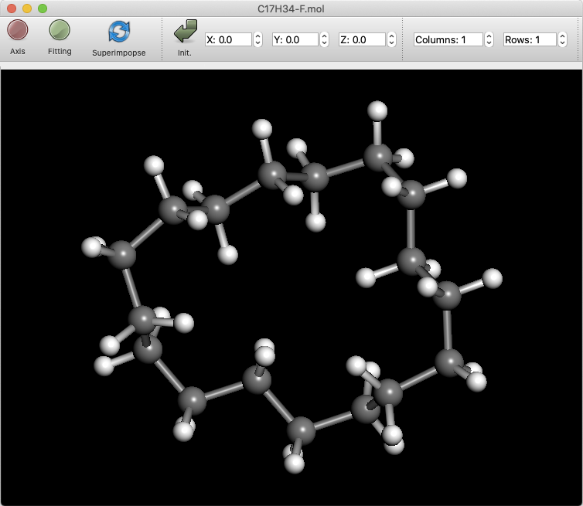Click the Superimpose refresh icon
Image resolution: width=583 pixels, height=506 pixels.
point(118,31)
